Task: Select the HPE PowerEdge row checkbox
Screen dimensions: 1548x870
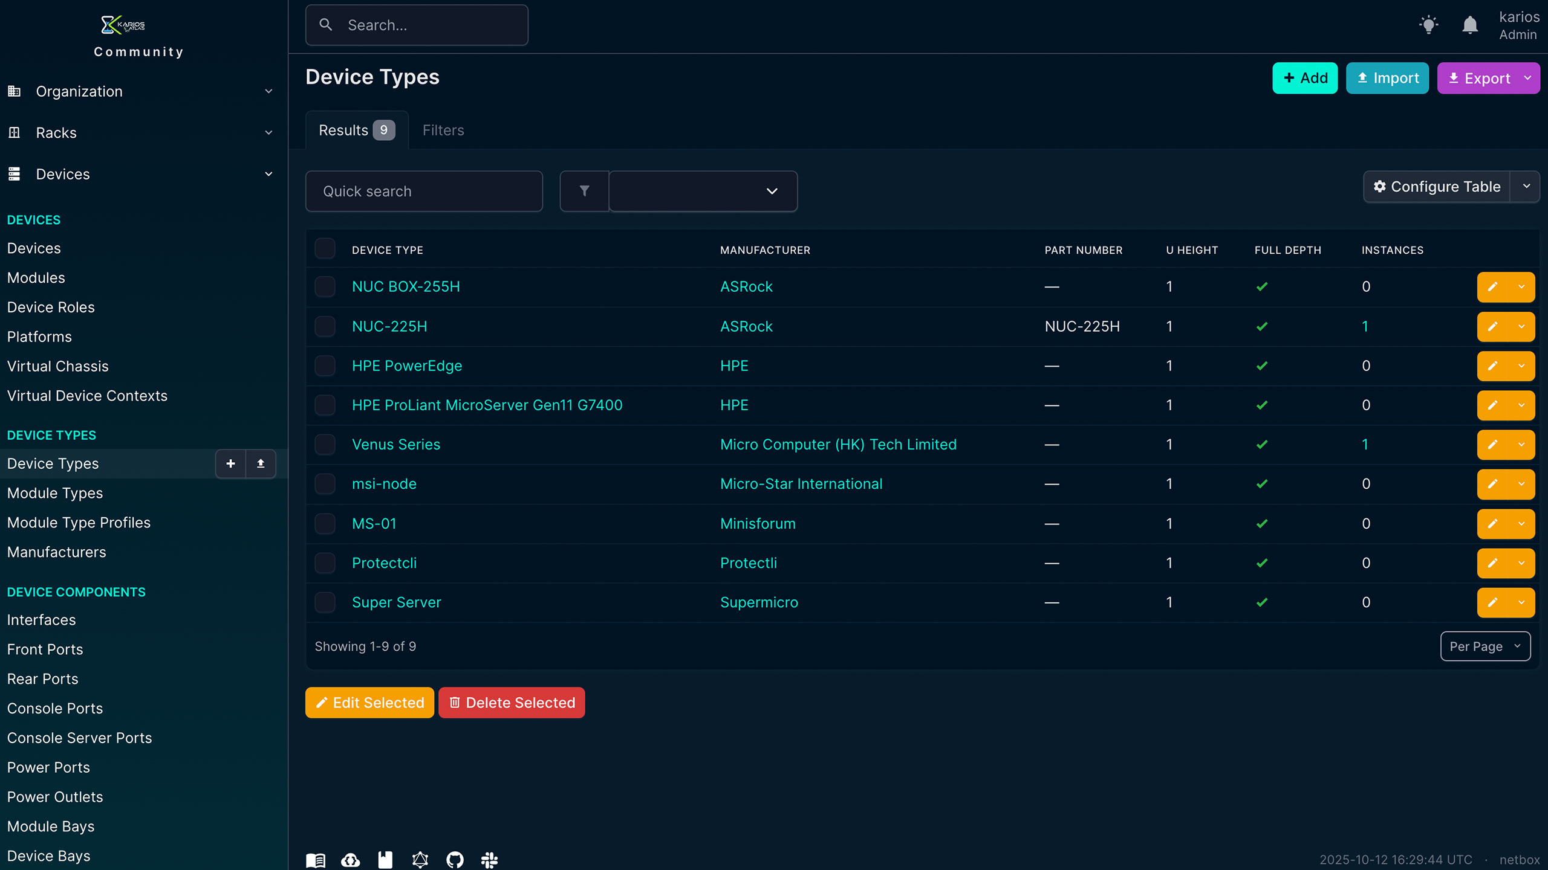Action: pyautogui.click(x=325, y=366)
